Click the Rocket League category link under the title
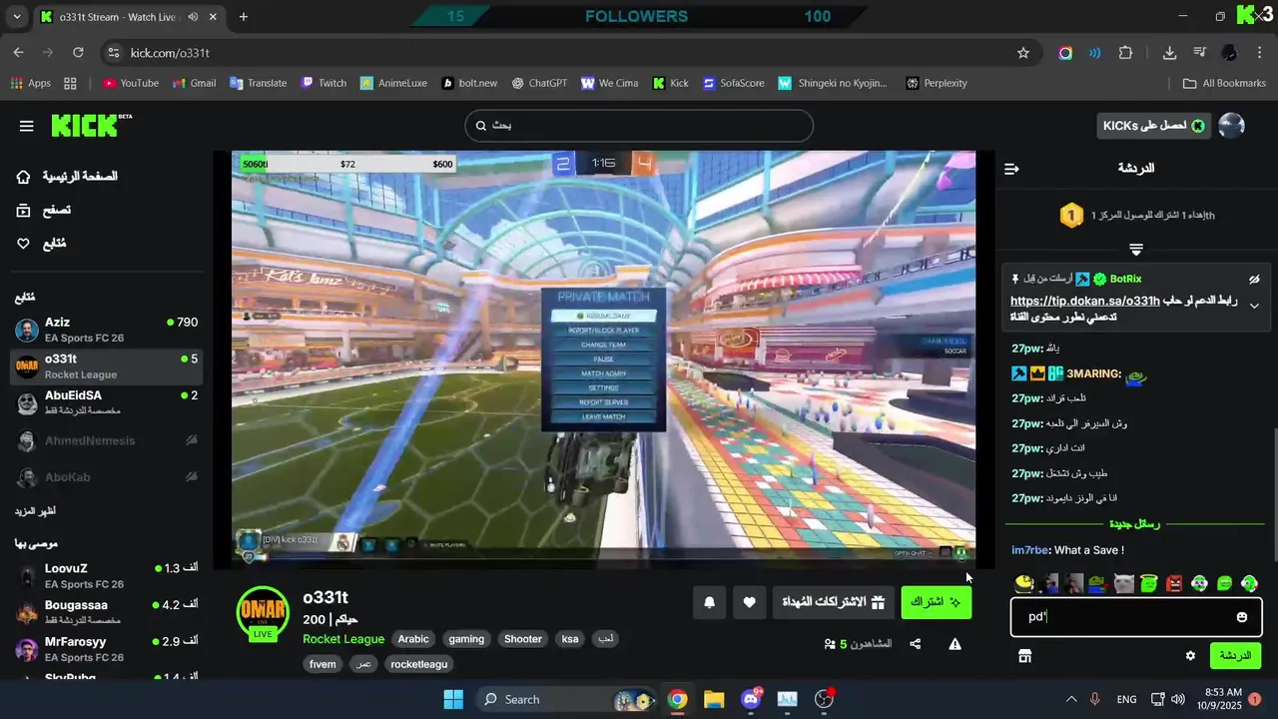This screenshot has height=719, width=1278. [343, 639]
